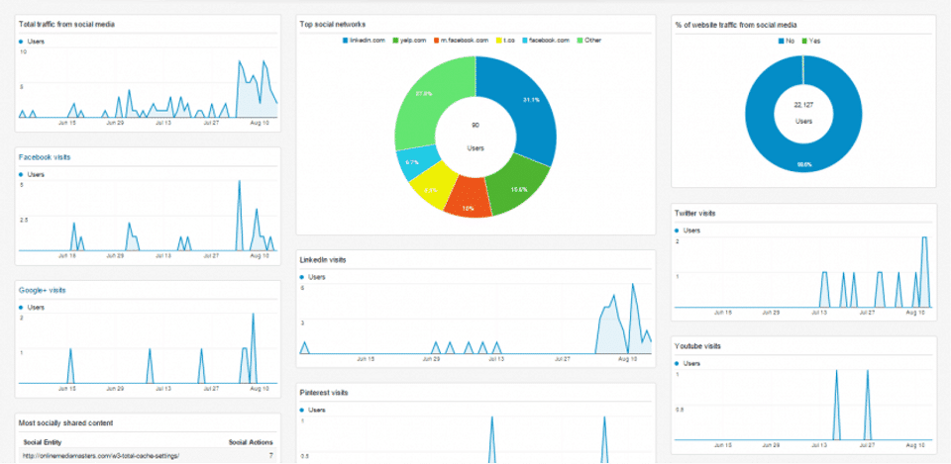Toggle the Yes legend item in traffic donut
Viewport: 951px width, 464px height.
tap(811, 42)
